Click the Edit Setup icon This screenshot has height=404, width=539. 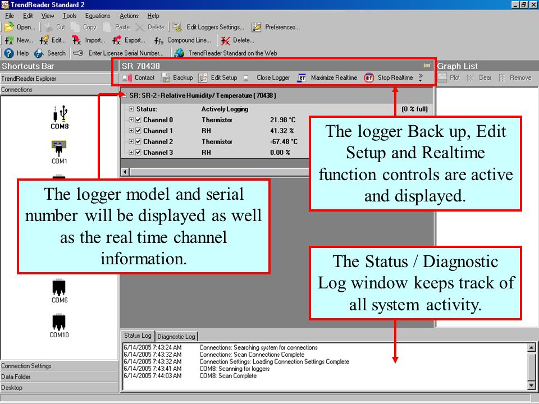point(203,77)
